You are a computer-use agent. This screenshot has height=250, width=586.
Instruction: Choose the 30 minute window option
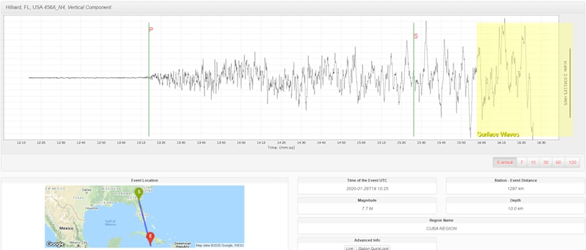[x=546, y=163]
